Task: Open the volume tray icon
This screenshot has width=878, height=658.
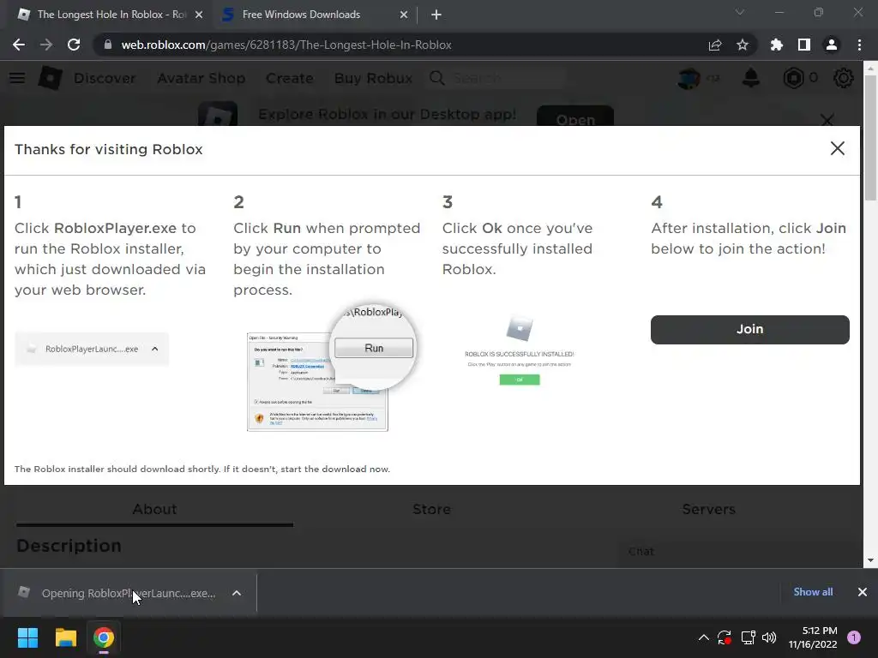Action: tap(769, 637)
